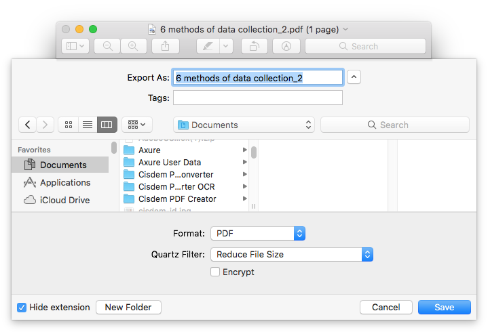The width and height of the screenshot is (488, 334).
Task: Collapse the dialog with the chevron button
Action: click(x=354, y=77)
